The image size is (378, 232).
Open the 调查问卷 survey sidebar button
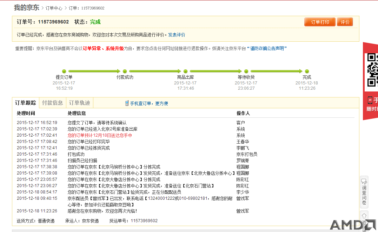364,192
